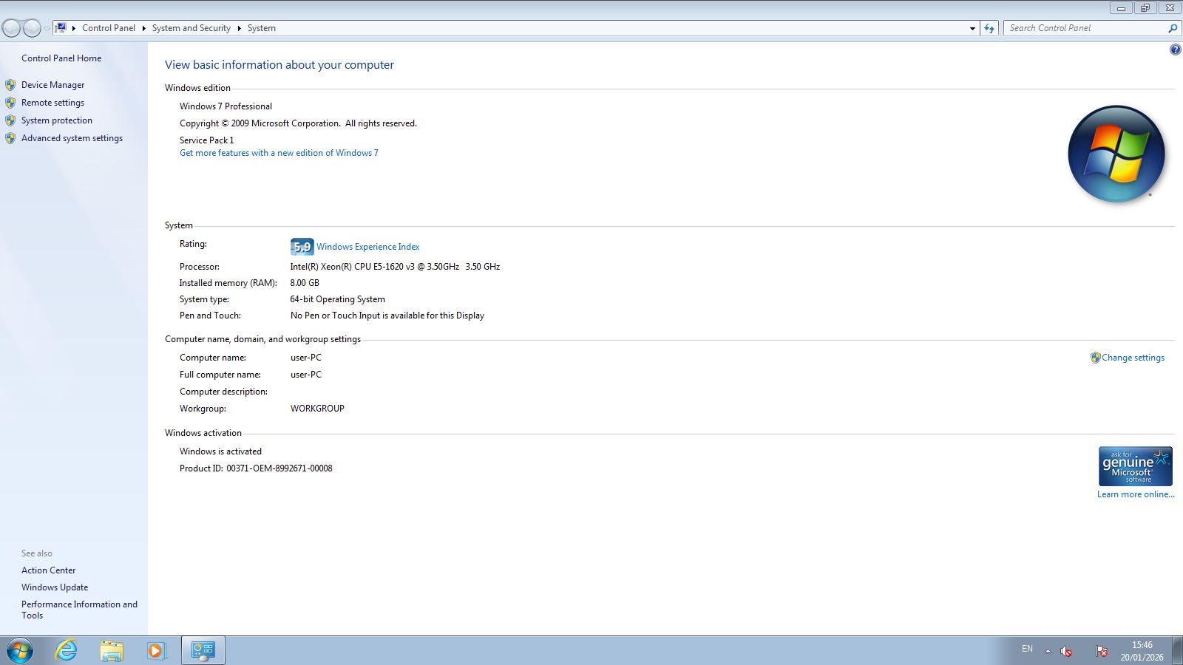Screen dimensions: 1183x665
Task: Click Get more features with new edition link
Action: 279,153
